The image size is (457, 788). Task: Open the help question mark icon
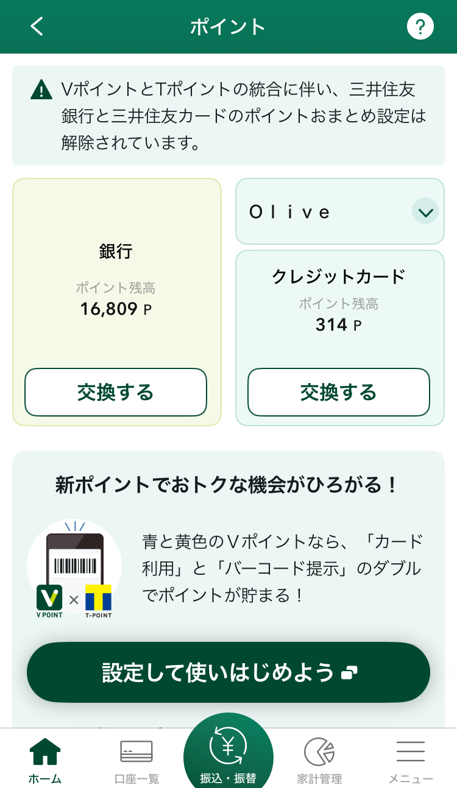420,27
